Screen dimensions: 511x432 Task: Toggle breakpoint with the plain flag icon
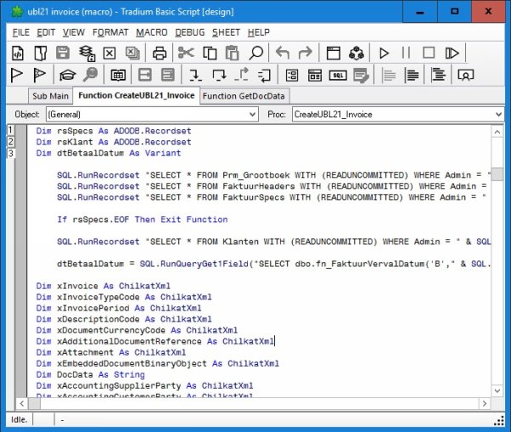point(16,76)
